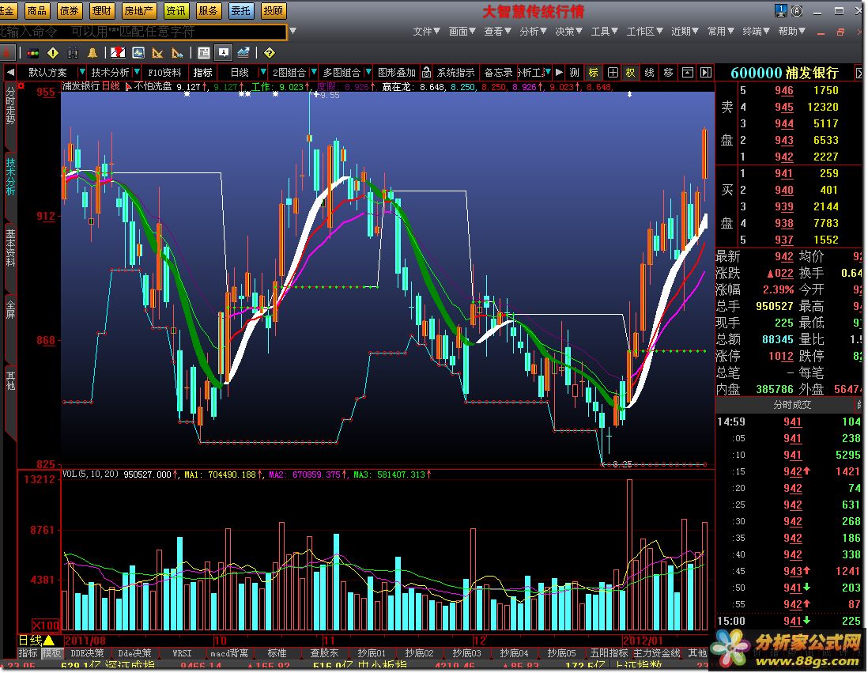This screenshot has height=673, width=868.
Task: Click the 理财 button
Action: tap(101, 10)
